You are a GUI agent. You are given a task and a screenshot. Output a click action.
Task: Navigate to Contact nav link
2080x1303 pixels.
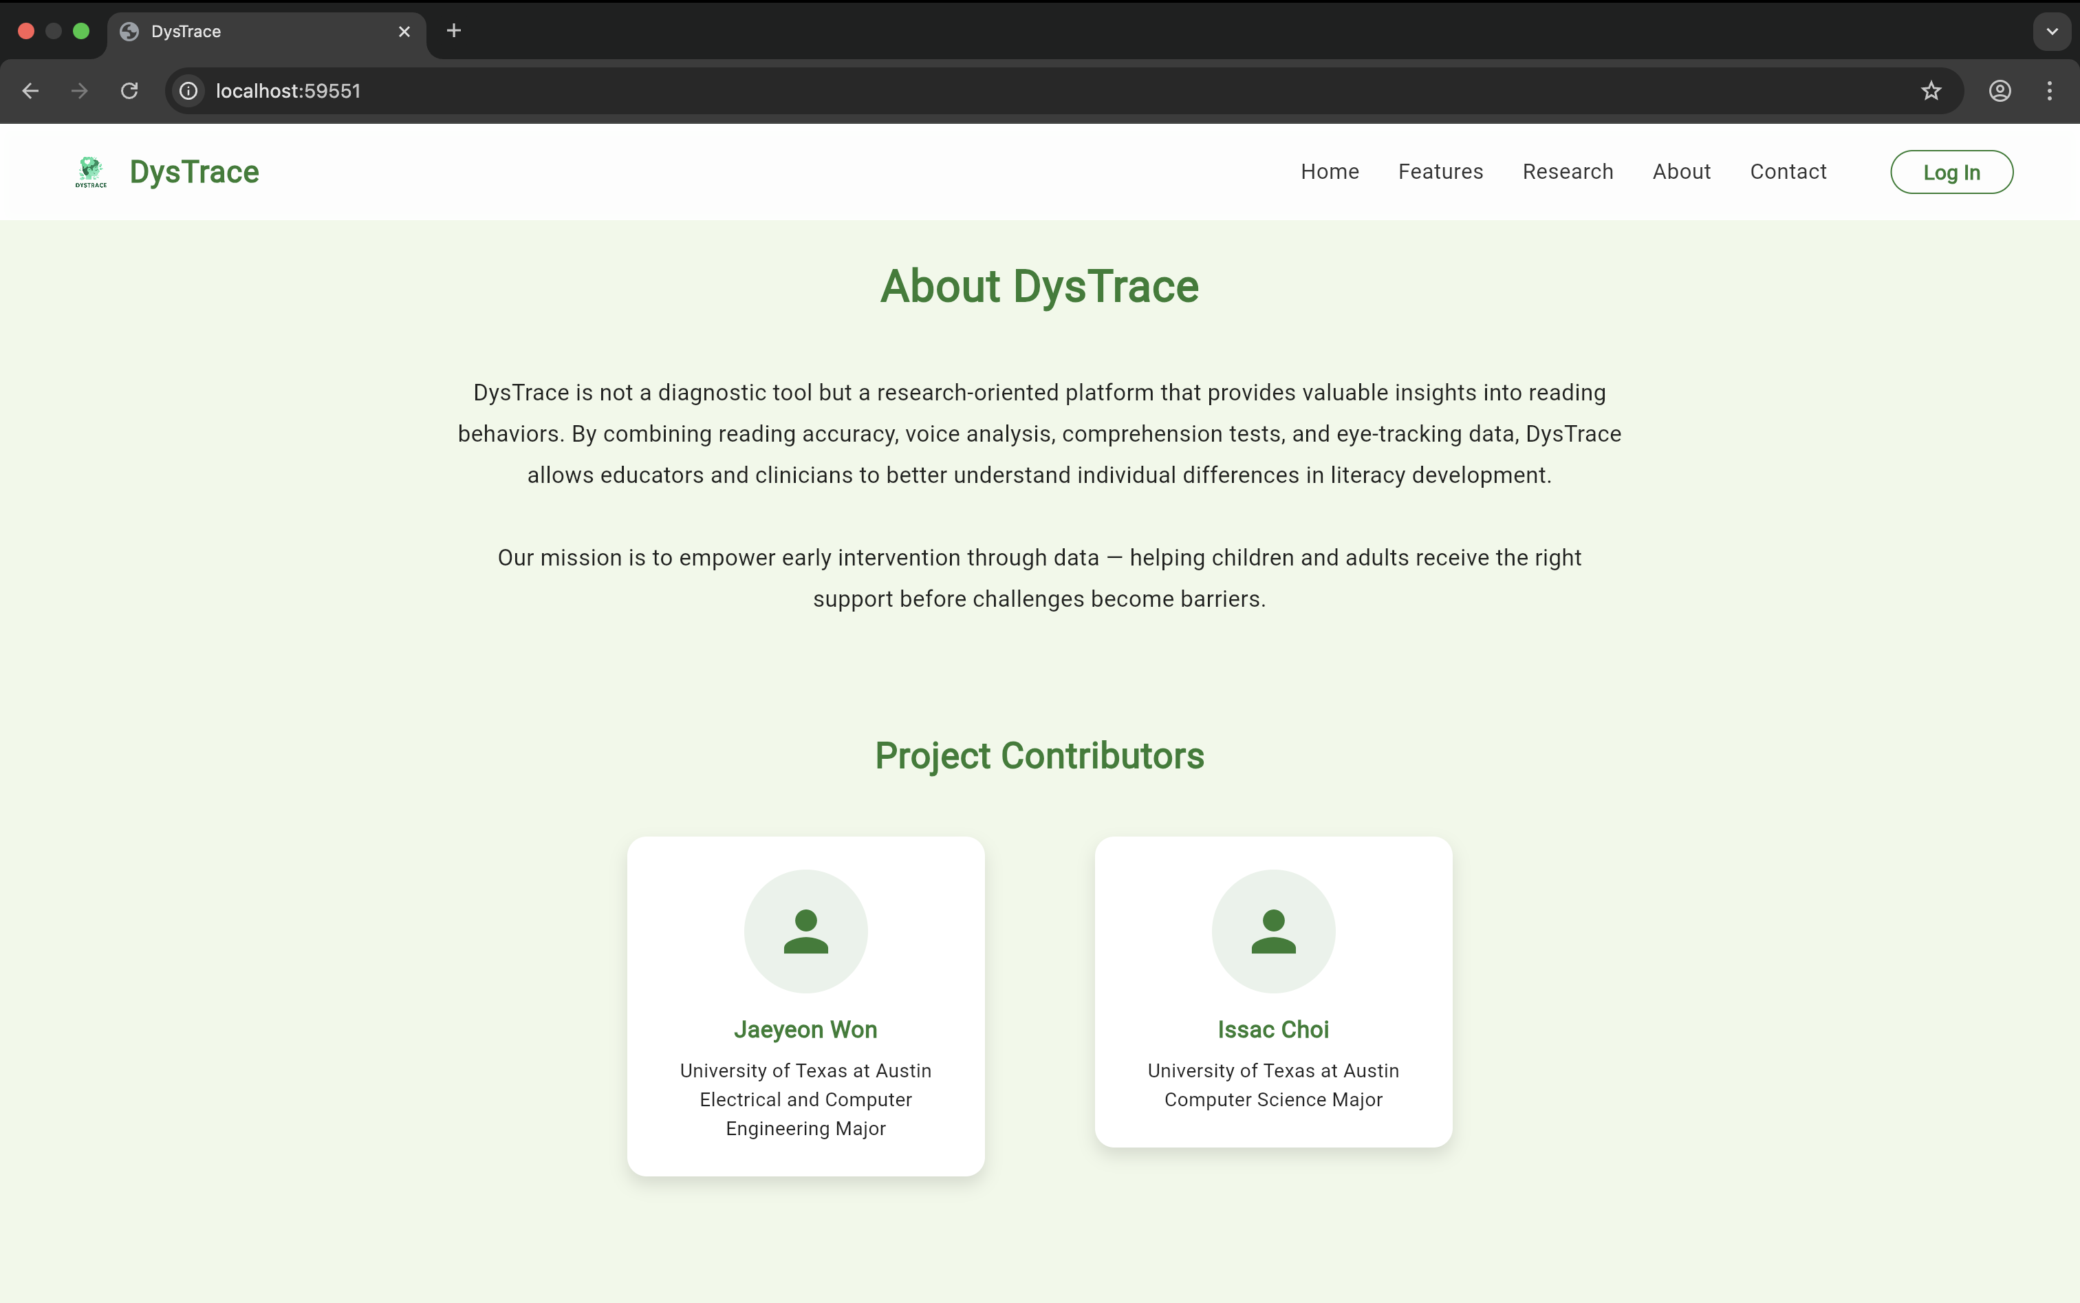(x=1788, y=171)
